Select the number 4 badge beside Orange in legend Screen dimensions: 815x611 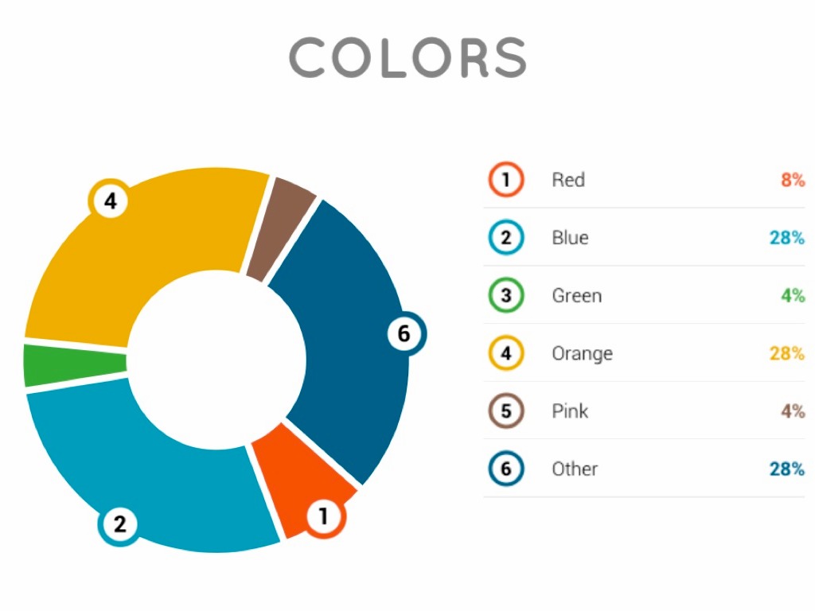tap(505, 353)
